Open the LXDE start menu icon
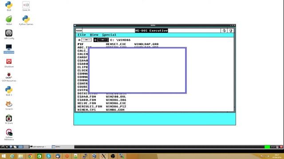Screen dimensions: 284x159 [3, 147]
